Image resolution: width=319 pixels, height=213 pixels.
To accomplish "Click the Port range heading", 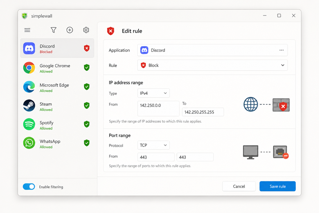I will pyautogui.click(x=120, y=136).
